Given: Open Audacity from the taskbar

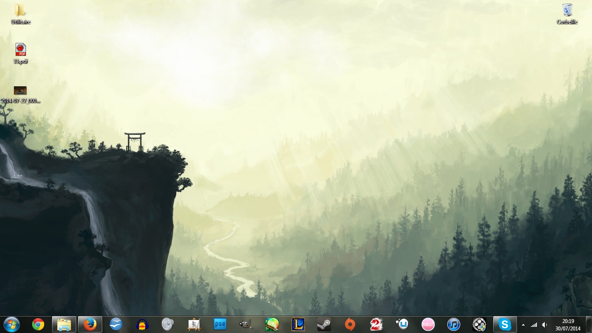Looking at the screenshot, I should pos(142,324).
